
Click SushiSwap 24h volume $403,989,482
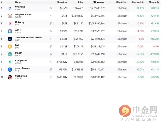[98, 77]
